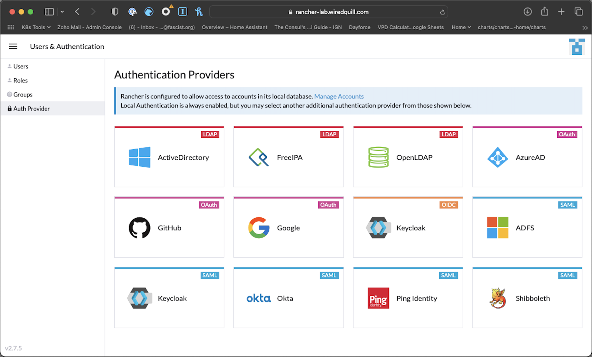Viewport: 592px width, 357px height.
Task: Open Groups in the sidebar
Action: pos(53,95)
